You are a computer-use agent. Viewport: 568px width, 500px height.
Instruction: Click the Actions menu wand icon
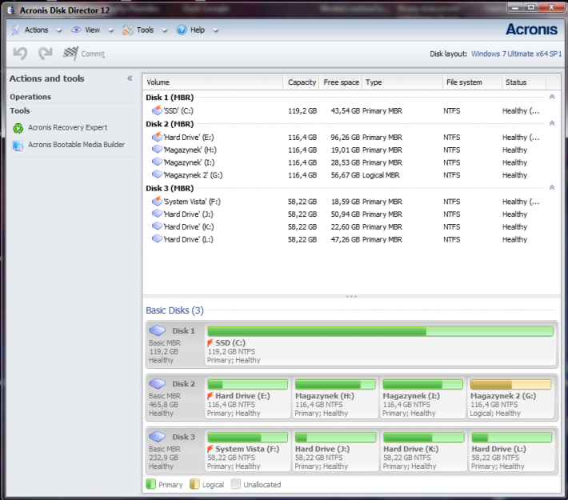16,30
